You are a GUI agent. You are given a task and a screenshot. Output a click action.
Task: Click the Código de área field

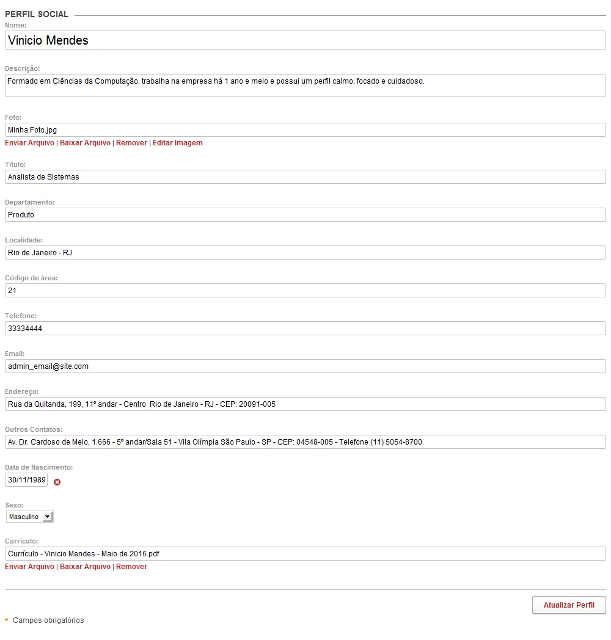point(305,291)
